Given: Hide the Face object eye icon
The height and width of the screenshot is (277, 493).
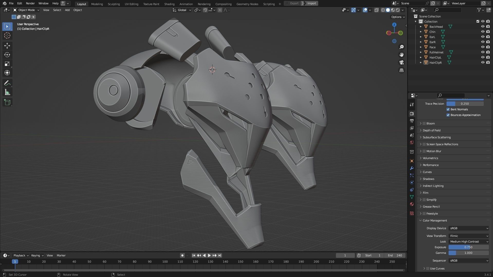Looking at the screenshot, I should click(483, 47).
